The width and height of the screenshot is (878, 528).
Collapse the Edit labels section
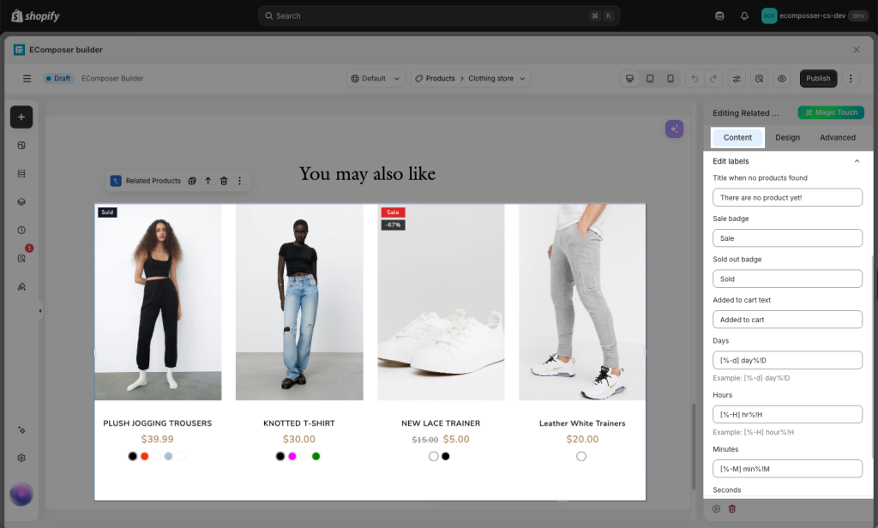pos(857,161)
